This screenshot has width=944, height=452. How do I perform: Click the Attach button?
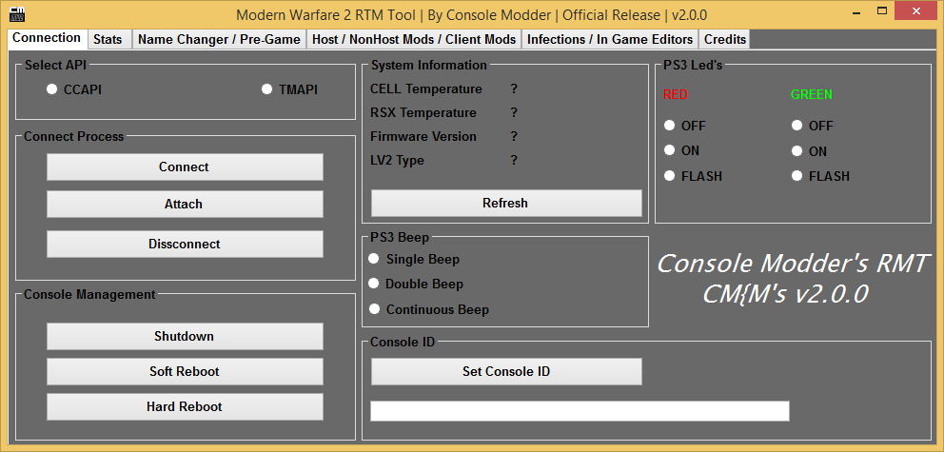(x=185, y=204)
